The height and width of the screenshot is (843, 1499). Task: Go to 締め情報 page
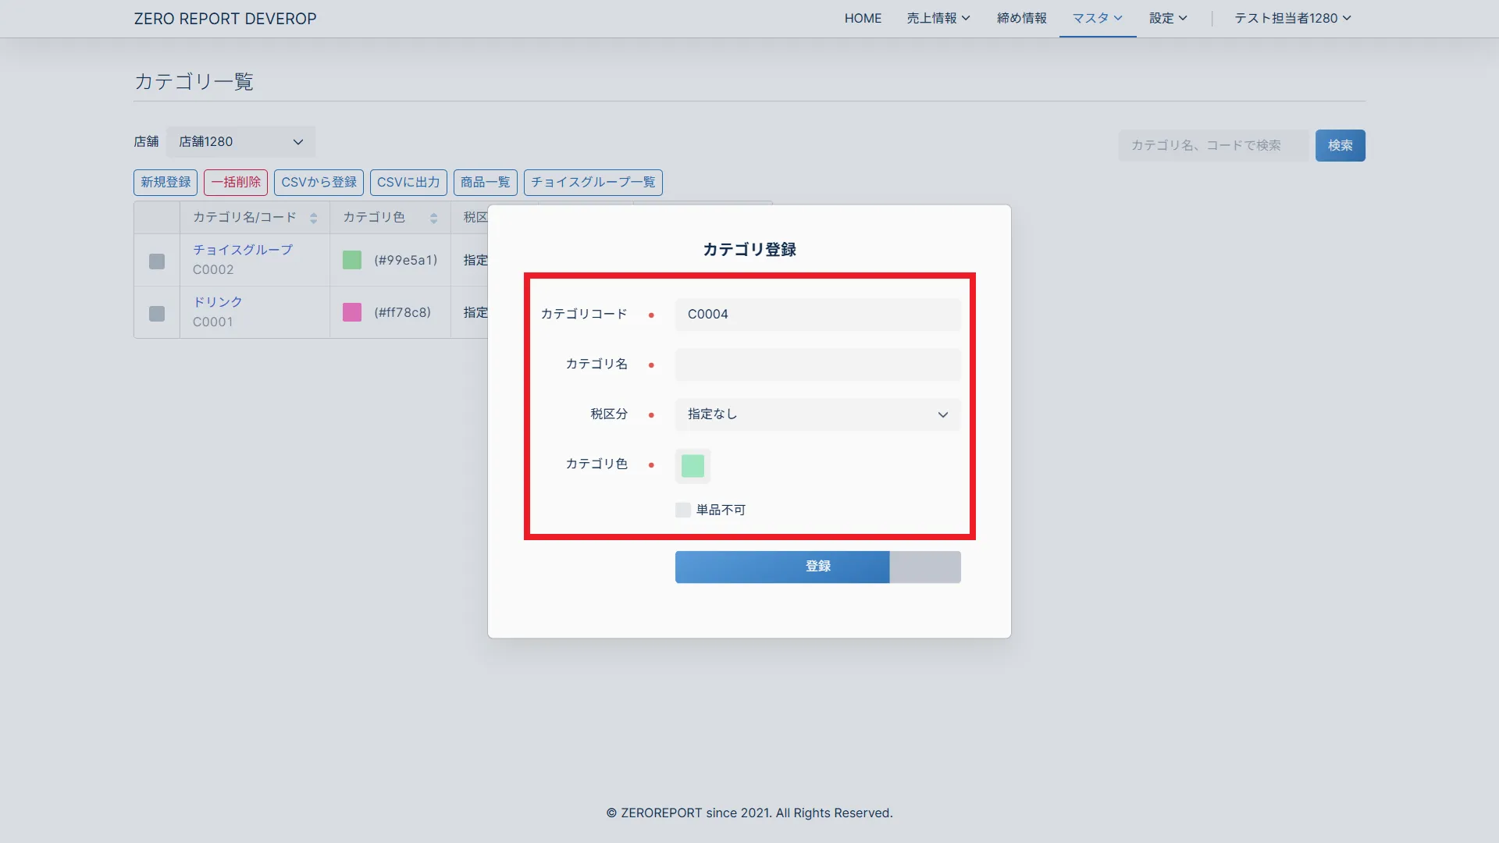(1021, 18)
